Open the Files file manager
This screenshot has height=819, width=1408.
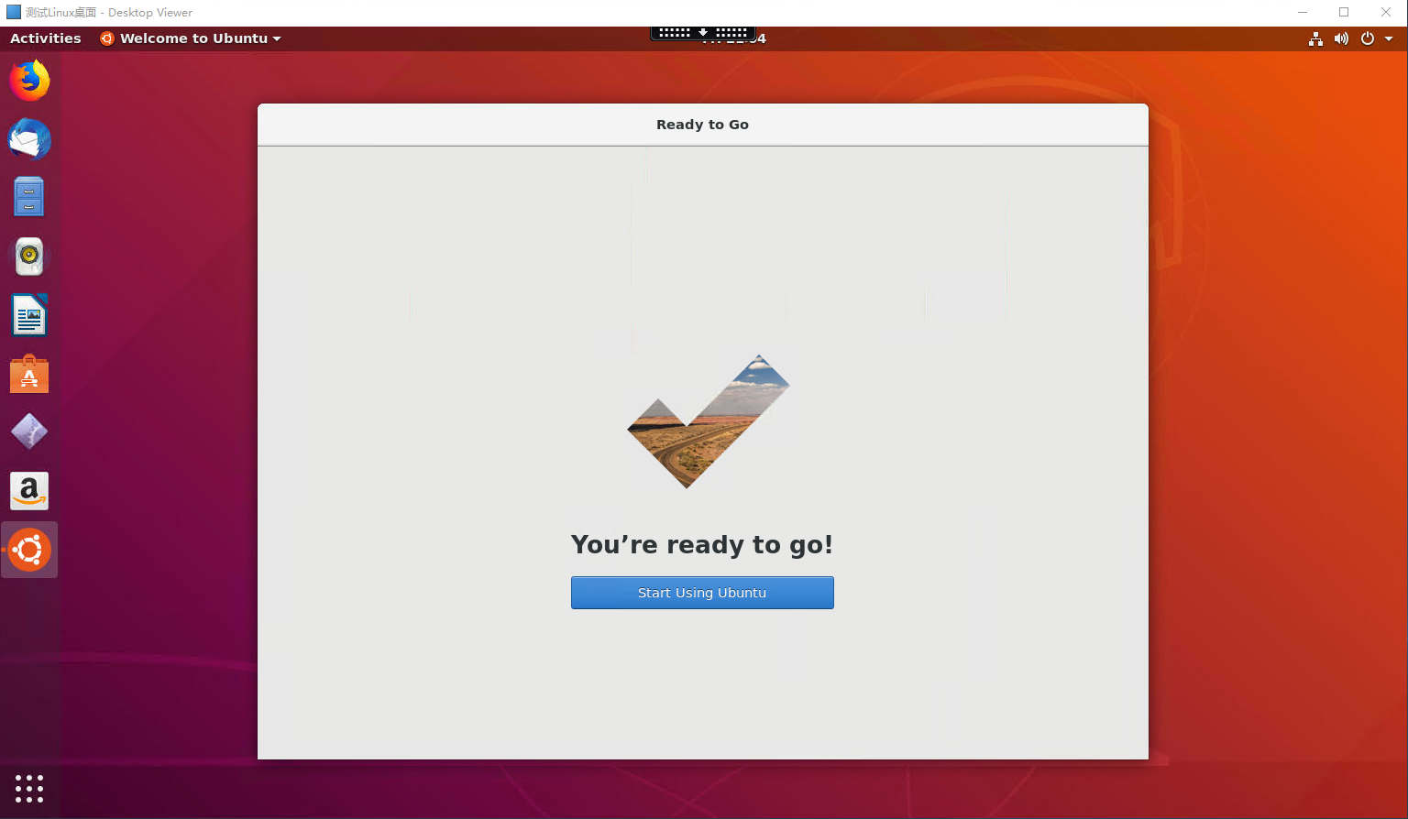pyautogui.click(x=28, y=197)
